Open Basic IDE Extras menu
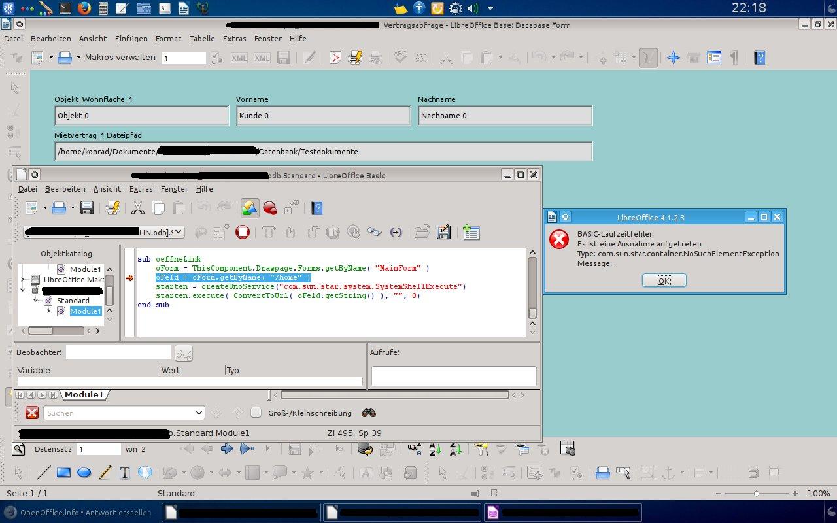Screen dimensions: 837x523 pyautogui.click(x=141, y=189)
